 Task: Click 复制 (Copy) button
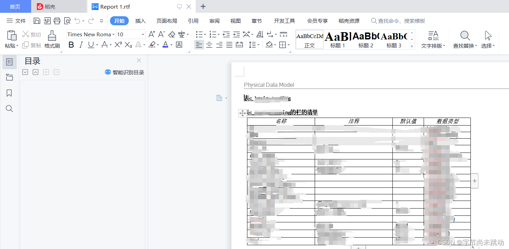(32, 45)
